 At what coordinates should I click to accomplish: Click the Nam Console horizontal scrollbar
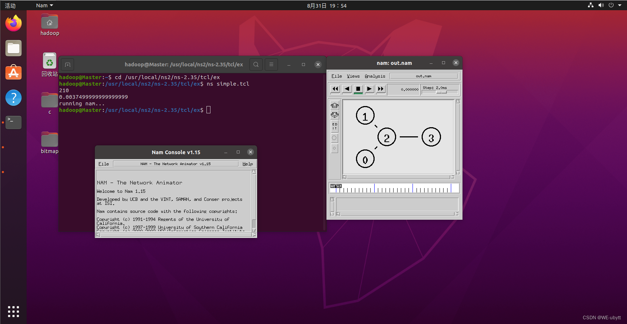click(x=176, y=235)
